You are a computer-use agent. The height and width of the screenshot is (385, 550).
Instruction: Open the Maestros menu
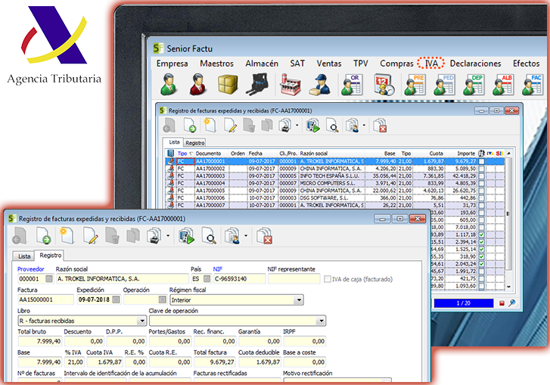coord(217,64)
